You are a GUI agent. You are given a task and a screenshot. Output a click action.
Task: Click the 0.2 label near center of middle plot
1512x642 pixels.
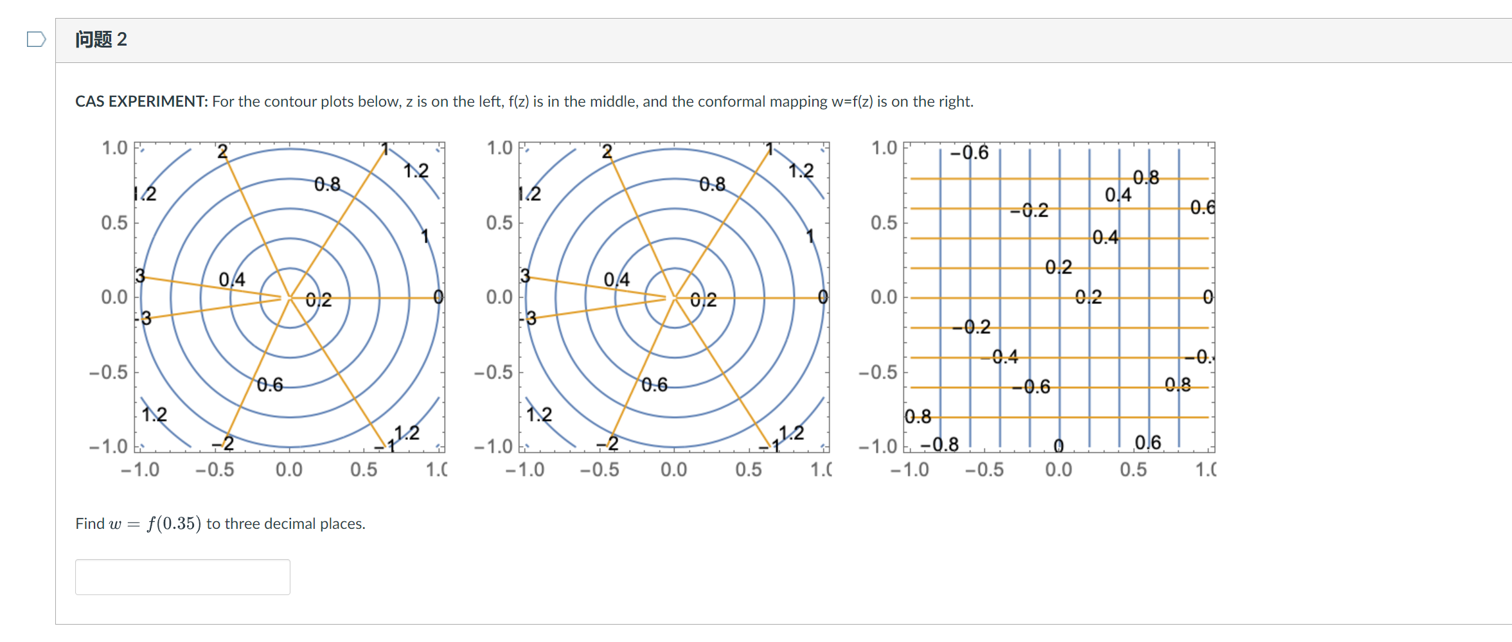[x=702, y=299]
